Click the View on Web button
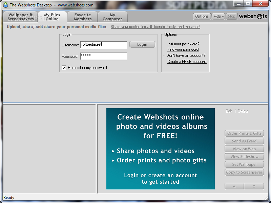This screenshot has height=203, width=271. point(244,149)
